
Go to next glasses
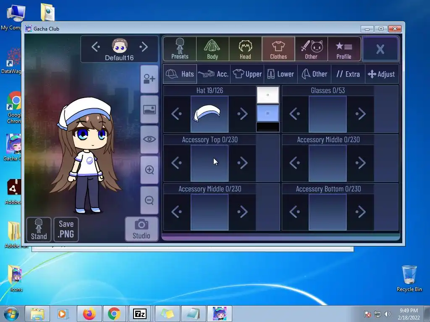360,114
